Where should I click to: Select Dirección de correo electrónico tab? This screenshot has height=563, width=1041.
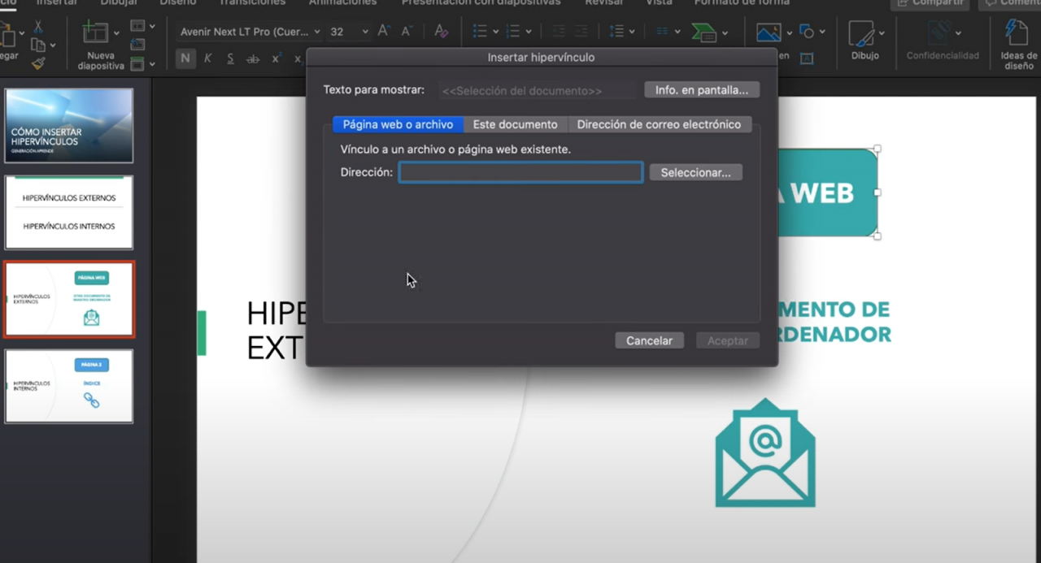[659, 124]
